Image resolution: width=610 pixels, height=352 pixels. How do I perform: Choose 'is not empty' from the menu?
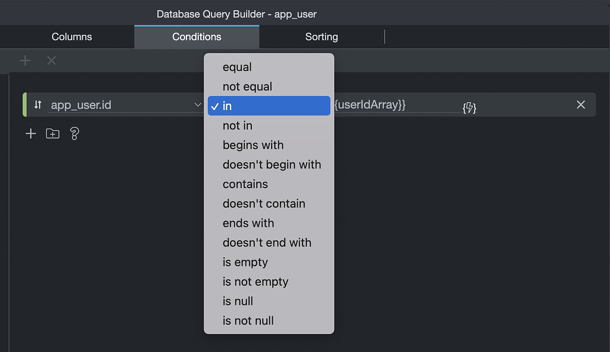tap(255, 282)
